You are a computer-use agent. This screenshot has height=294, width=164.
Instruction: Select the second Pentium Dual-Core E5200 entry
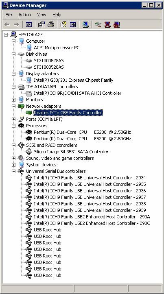82,139
